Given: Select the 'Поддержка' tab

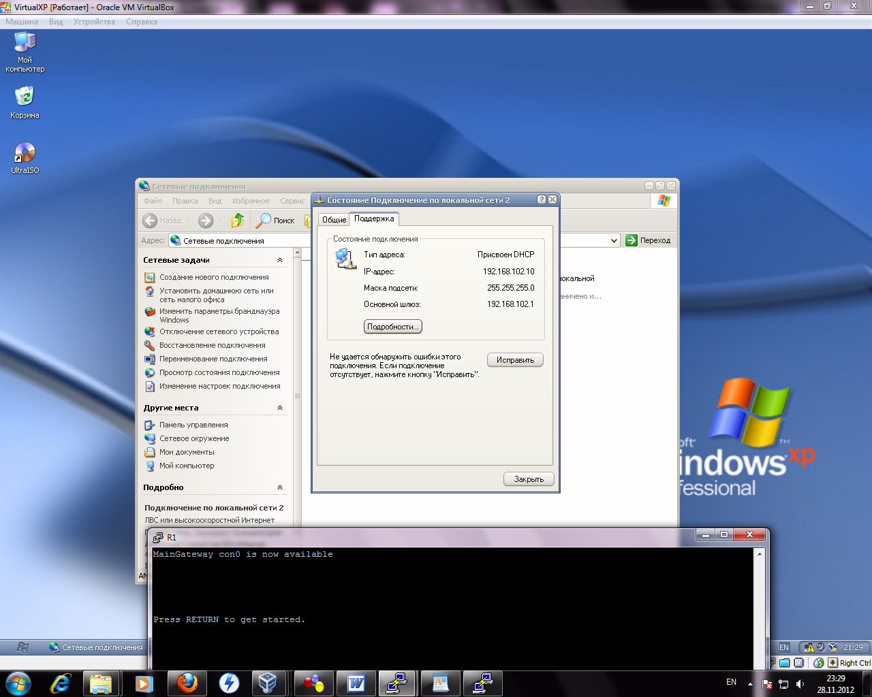Looking at the screenshot, I should (x=374, y=218).
